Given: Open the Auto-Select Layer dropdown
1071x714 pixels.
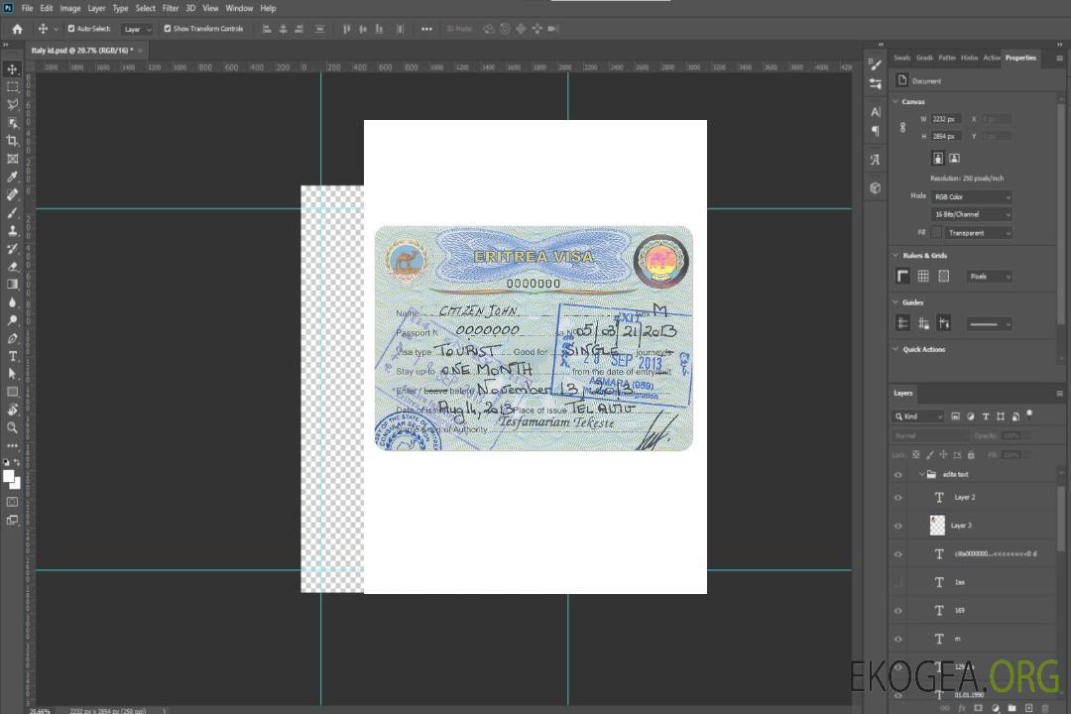Looking at the screenshot, I should tap(137, 29).
